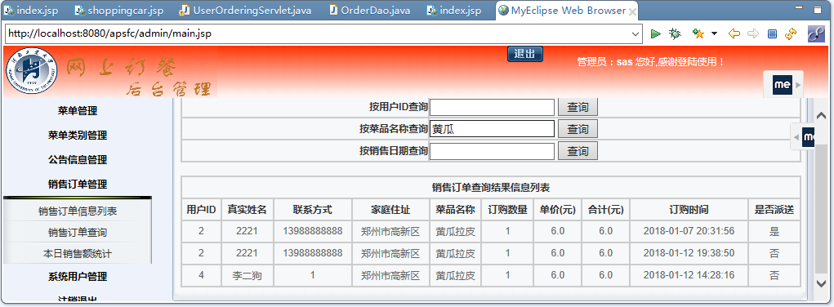Click the dish name field containing 黄瓜
834x307 pixels.
[492, 129]
